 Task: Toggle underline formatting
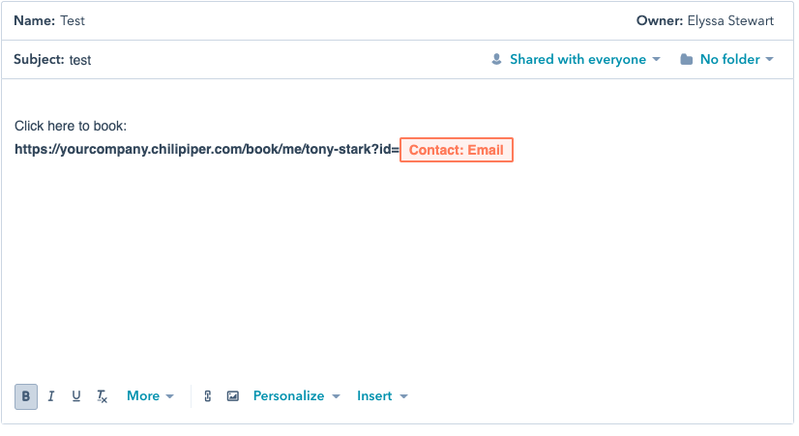[x=75, y=396]
